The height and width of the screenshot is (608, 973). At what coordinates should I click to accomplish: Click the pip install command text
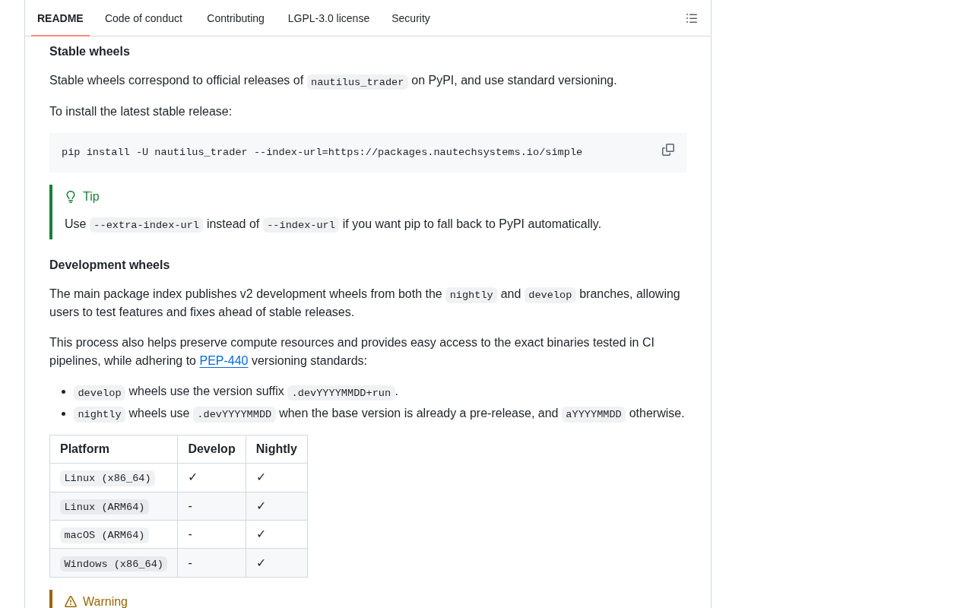tap(322, 152)
